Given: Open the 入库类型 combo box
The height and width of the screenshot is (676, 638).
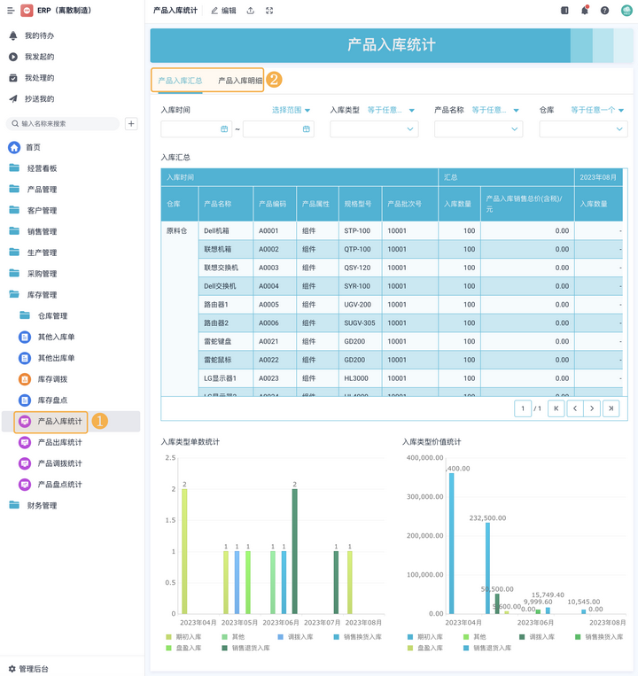Looking at the screenshot, I should (374, 129).
